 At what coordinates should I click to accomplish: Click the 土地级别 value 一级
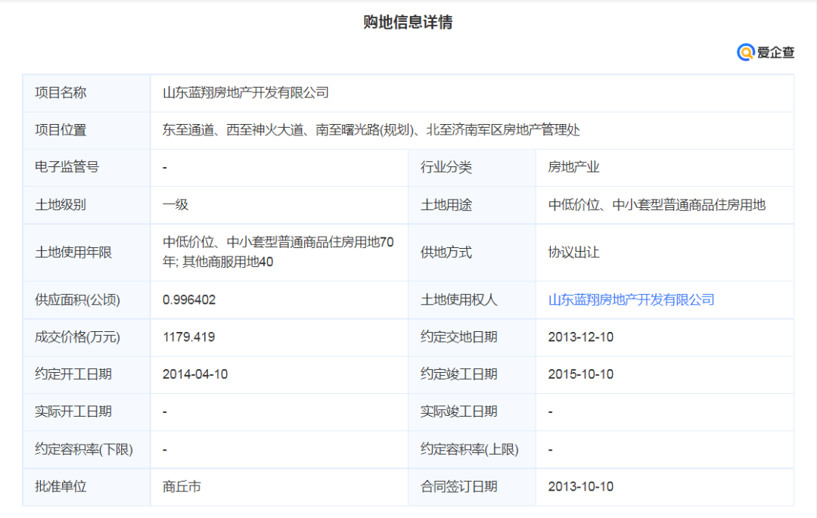(x=176, y=204)
